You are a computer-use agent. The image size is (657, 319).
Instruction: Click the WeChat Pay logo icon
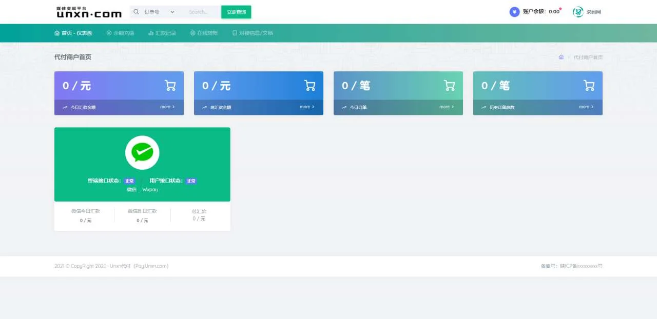[142, 152]
